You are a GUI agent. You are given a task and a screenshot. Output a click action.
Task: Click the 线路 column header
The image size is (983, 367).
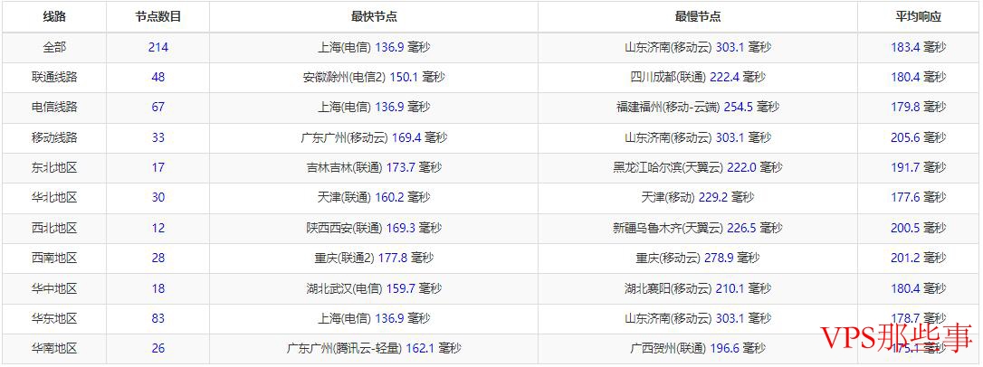point(54,17)
